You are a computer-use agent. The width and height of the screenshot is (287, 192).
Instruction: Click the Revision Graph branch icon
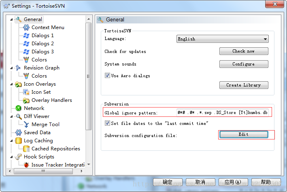pos(18,68)
